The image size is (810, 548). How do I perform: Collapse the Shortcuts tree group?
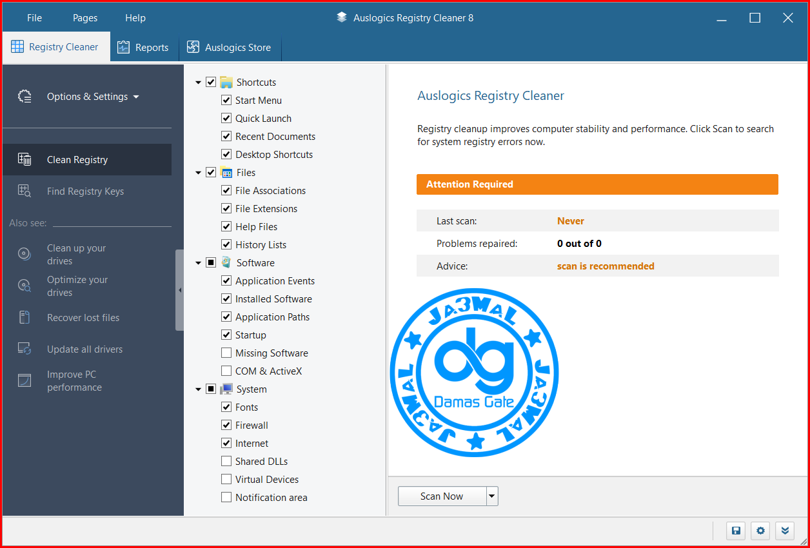tap(198, 83)
